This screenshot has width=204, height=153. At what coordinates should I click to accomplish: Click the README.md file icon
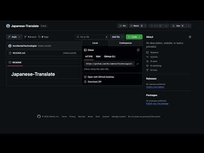click(x=10, y=53)
